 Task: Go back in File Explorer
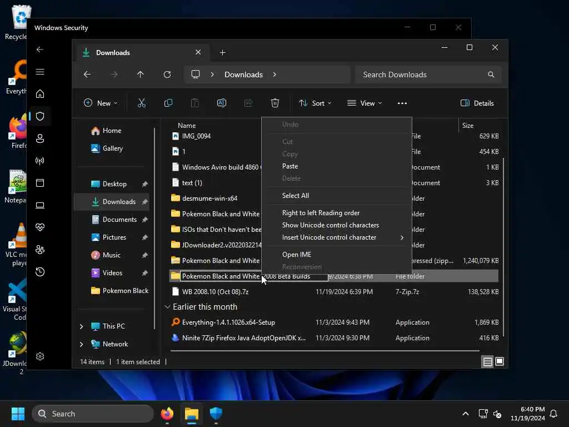[x=87, y=75]
